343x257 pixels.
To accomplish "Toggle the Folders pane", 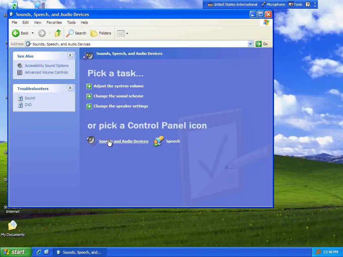I will [x=101, y=33].
